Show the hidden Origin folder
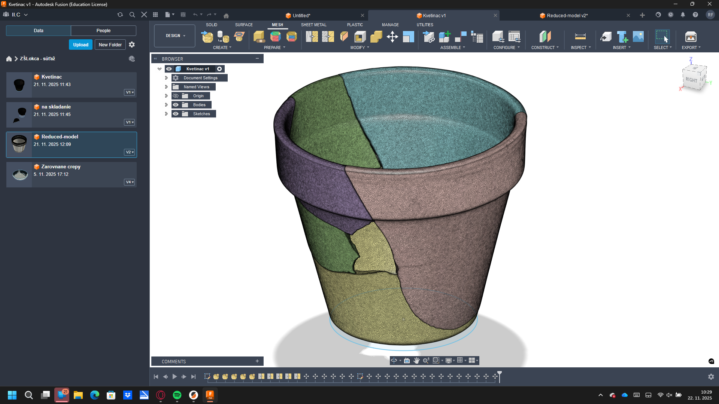 tap(176, 96)
